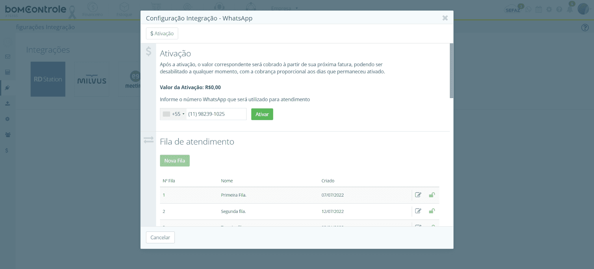Select the Ativação tab in dialog

pos(162,33)
